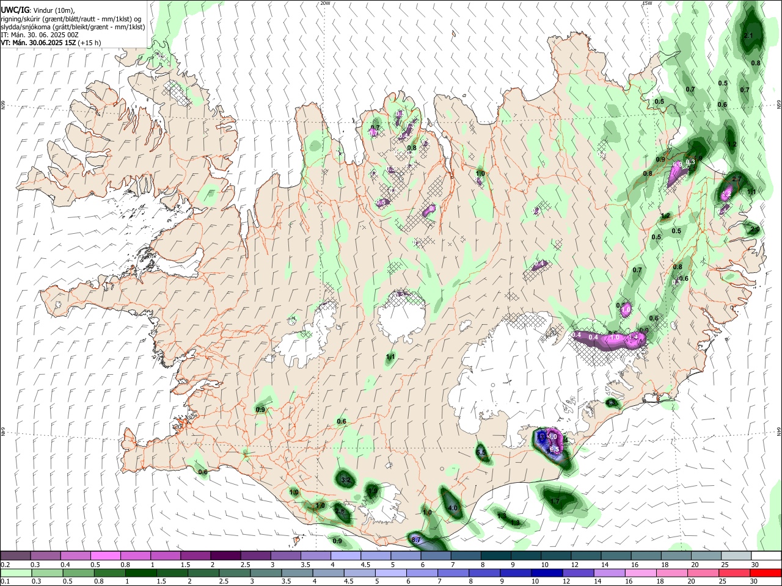Image resolution: width=782 pixels, height=586 pixels.
Task: Click the darkest purple snow swatch 2–2.5 mm
Action: 225,555
